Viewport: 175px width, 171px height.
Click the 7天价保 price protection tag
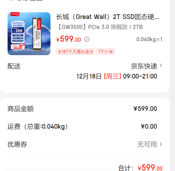tap(106, 52)
